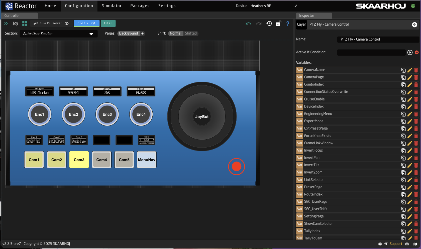421x249 pixels.
Task: Toggle Blue Pill Server visibility
Action: point(67,23)
